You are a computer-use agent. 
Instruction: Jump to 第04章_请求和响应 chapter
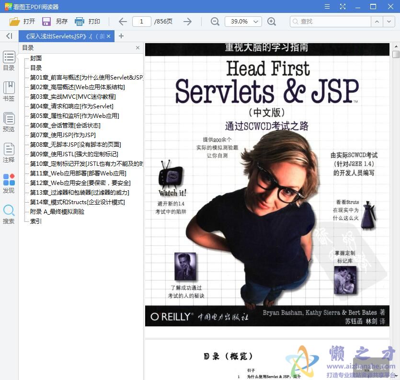[72, 106]
